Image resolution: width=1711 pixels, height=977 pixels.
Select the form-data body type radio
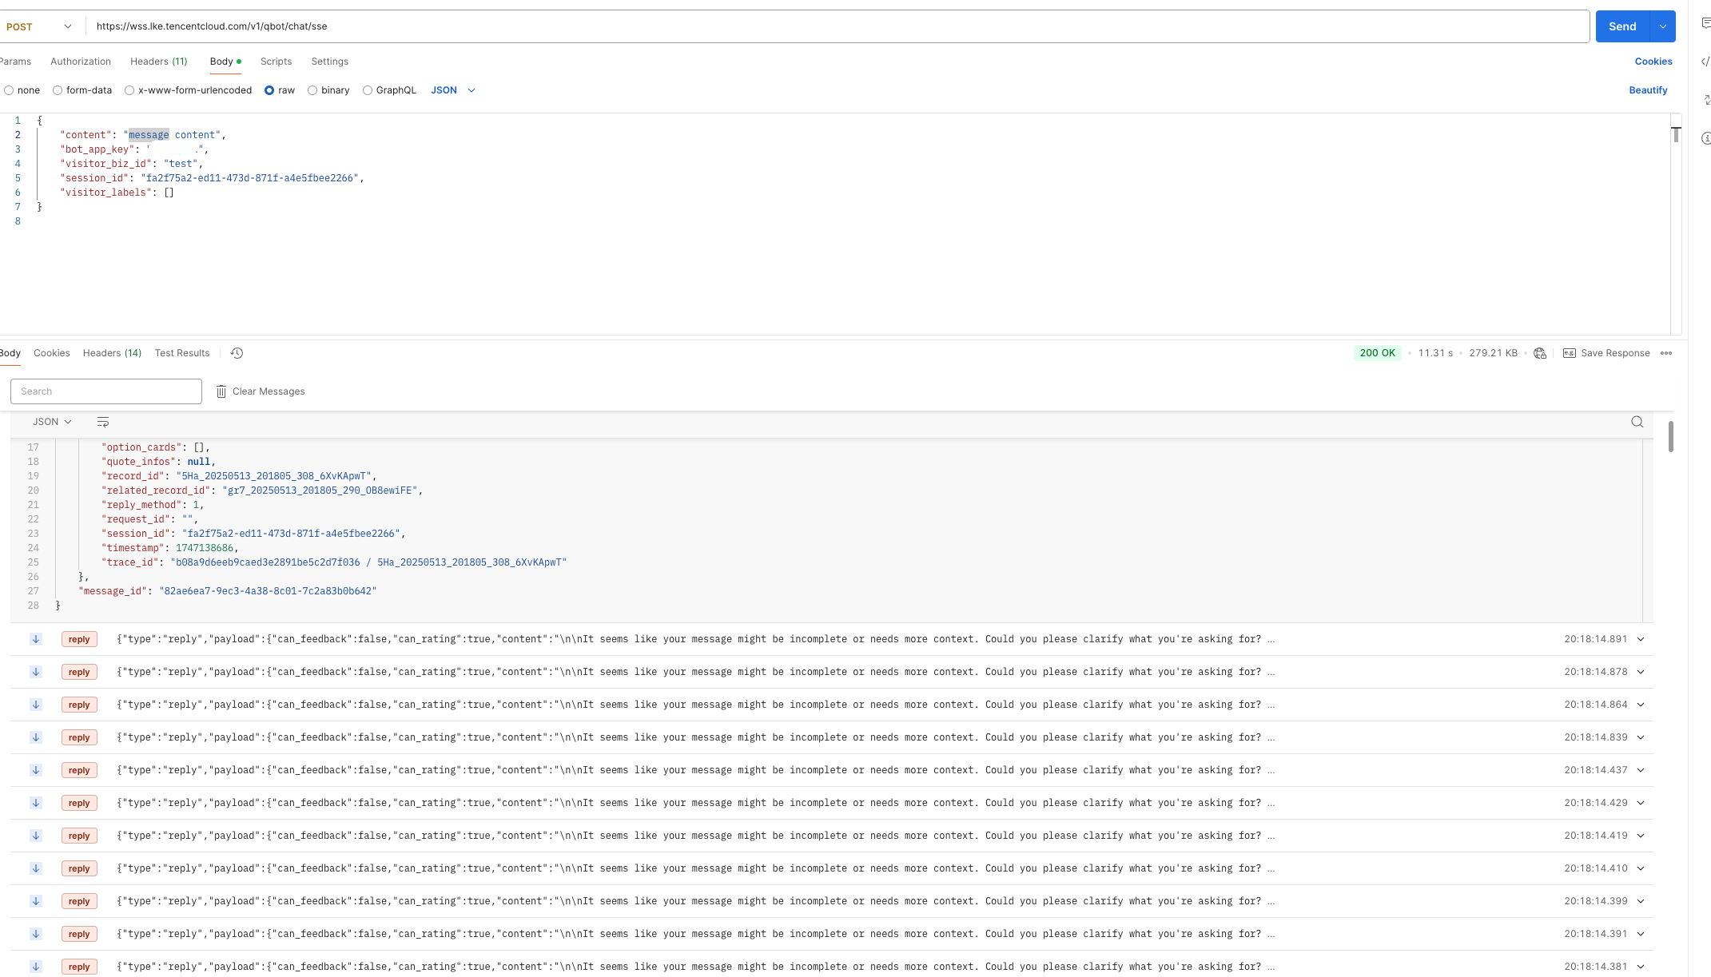(58, 90)
